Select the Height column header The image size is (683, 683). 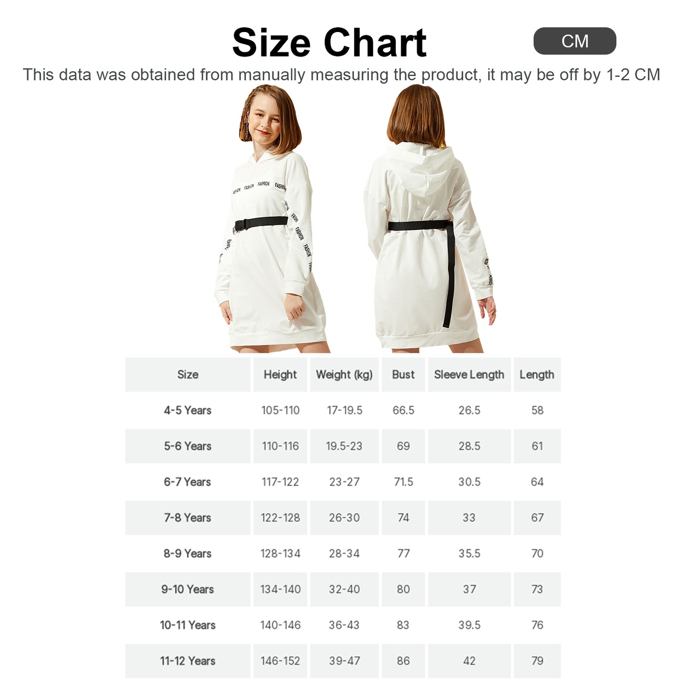[x=280, y=375]
